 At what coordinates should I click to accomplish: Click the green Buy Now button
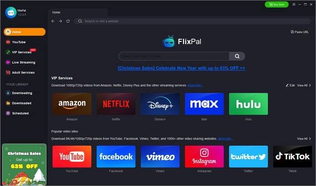coord(276,4)
